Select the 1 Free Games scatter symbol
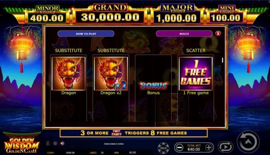270x155 pixels. [x=196, y=74]
